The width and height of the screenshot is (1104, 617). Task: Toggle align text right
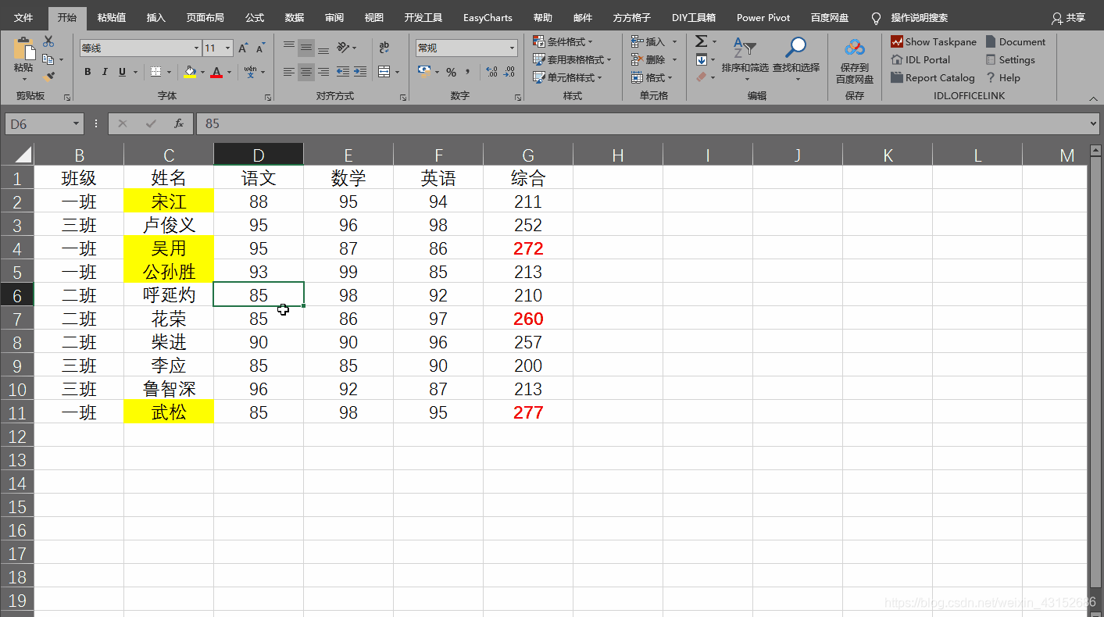click(x=323, y=72)
